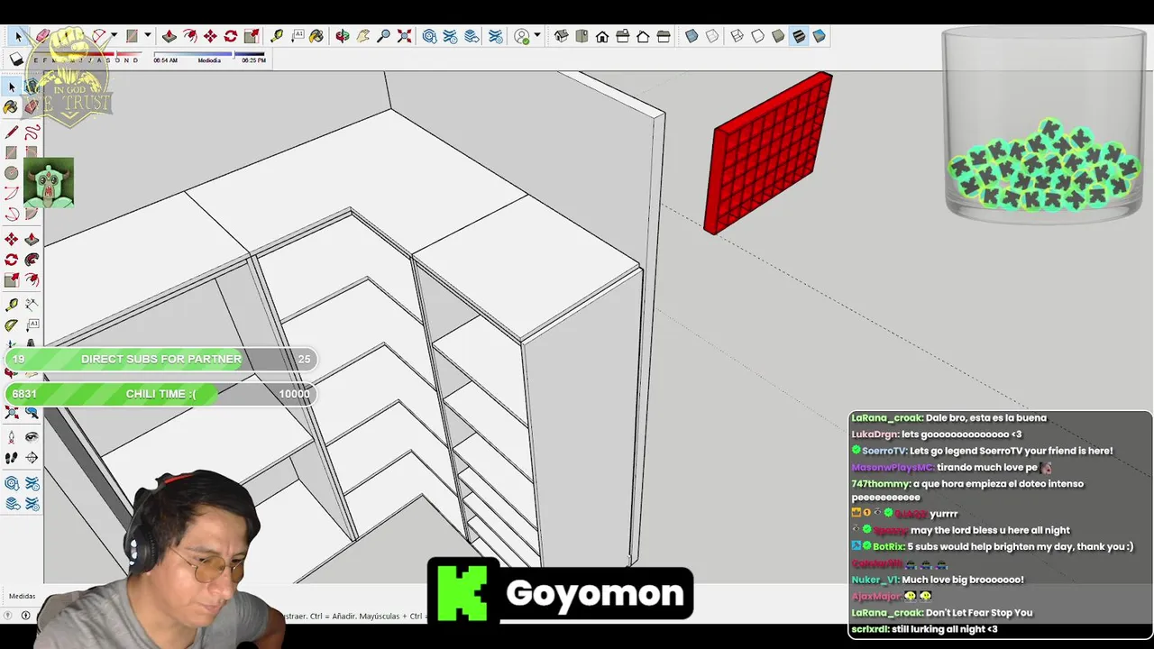Enable Shaded With Textures style
The image size is (1154, 649).
[799, 36]
